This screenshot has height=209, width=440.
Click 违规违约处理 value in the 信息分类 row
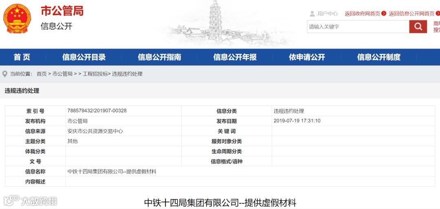pyautogui.click(x=289, y=111)
